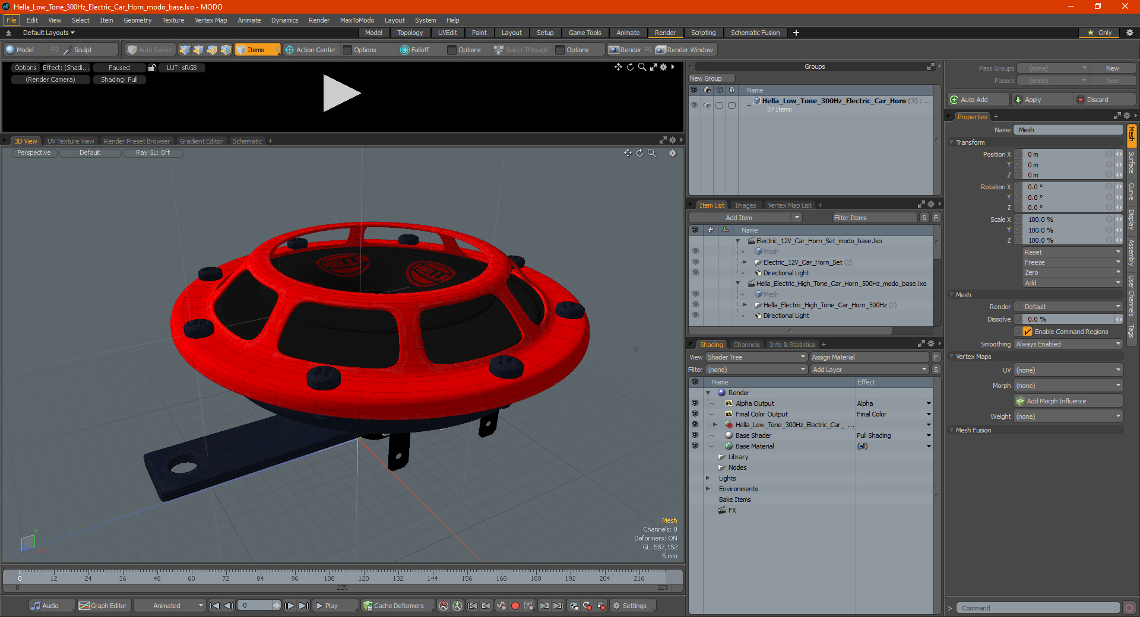The image size is (1140, 617).
Task: Toggle visibility of second Directional Light
Action: click(695, 316)
